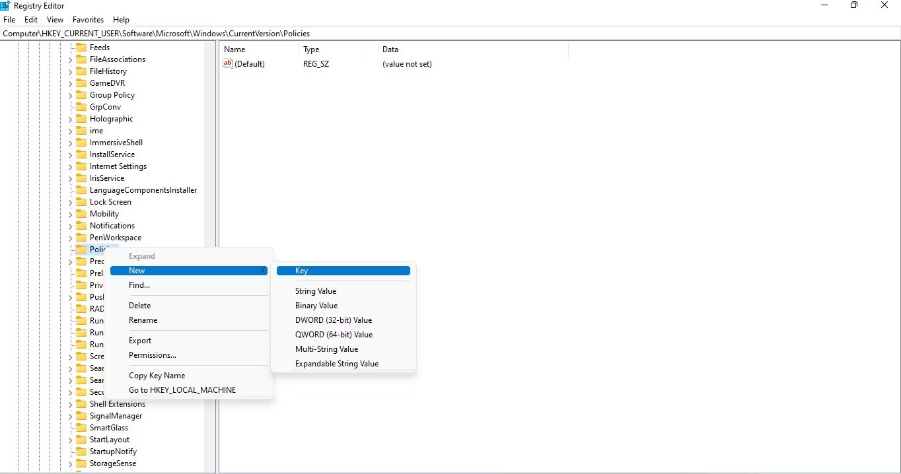
Task: Choose Rename from the context menu
Action: pos(143,320)
